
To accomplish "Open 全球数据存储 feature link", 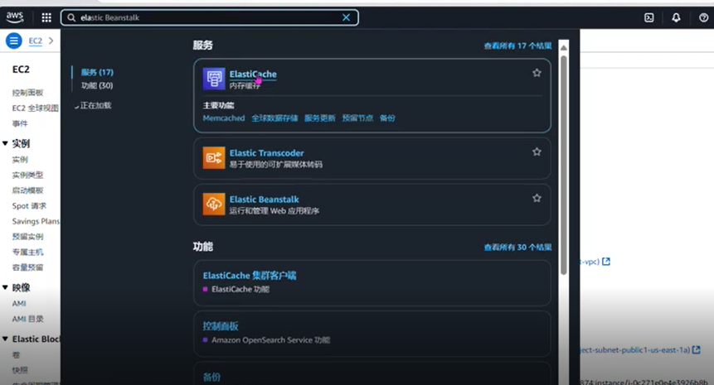I will point(274,118).
